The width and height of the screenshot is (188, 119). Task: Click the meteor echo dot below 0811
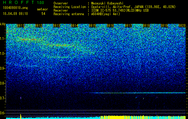pos(21,98)
